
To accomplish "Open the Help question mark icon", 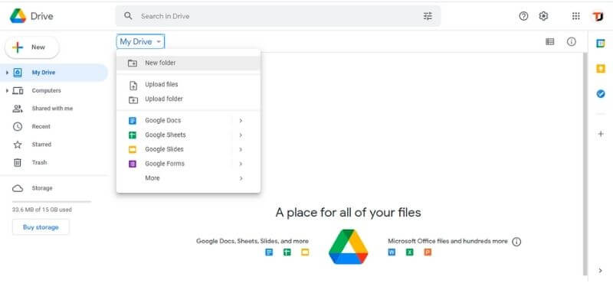I will (524, 16).
